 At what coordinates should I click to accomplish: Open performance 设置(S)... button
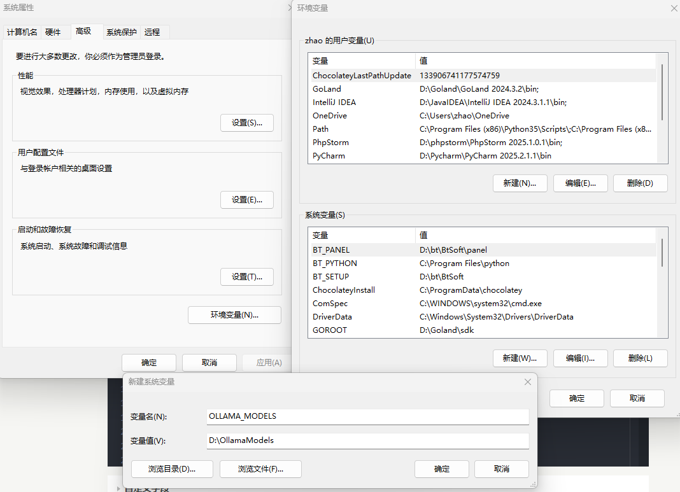pos(246,123)
